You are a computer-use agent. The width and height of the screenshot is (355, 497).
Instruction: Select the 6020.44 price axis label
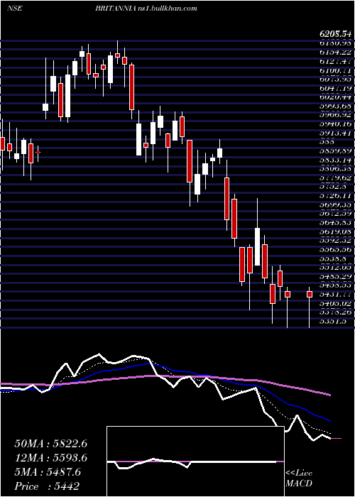(336, 97)
